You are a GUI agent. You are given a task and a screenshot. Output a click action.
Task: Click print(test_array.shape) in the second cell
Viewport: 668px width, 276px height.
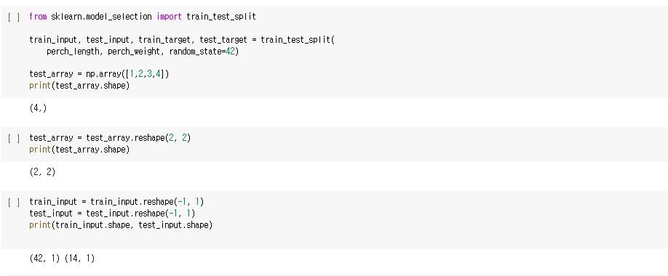point(79,150)
